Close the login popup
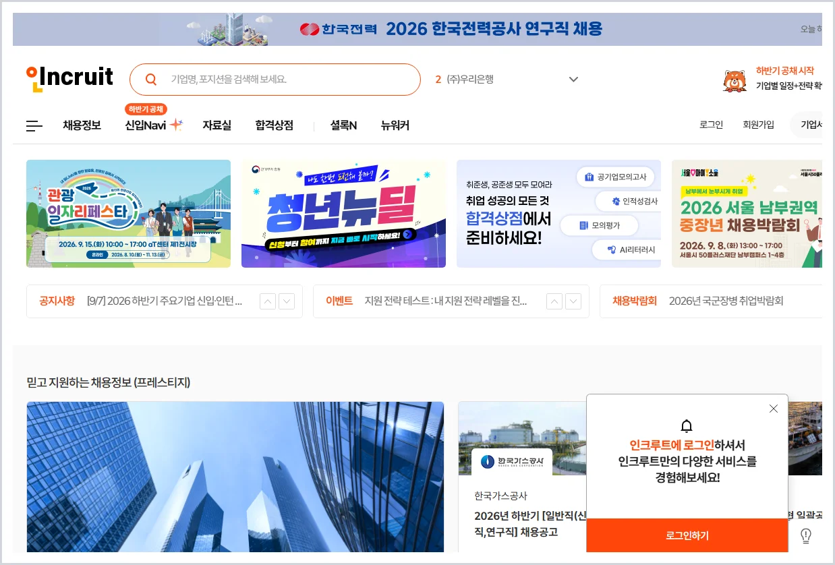The width and height of the screenshot is (835, 565). (774, 409)
